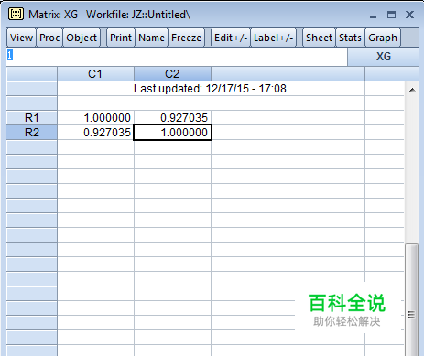Switch to the Sheet view
The width and height of the screenshot is (424, 356).
tap(319, 38)
